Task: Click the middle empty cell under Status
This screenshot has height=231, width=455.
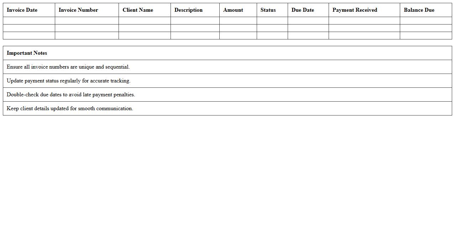Action: (x=272, y=28)
